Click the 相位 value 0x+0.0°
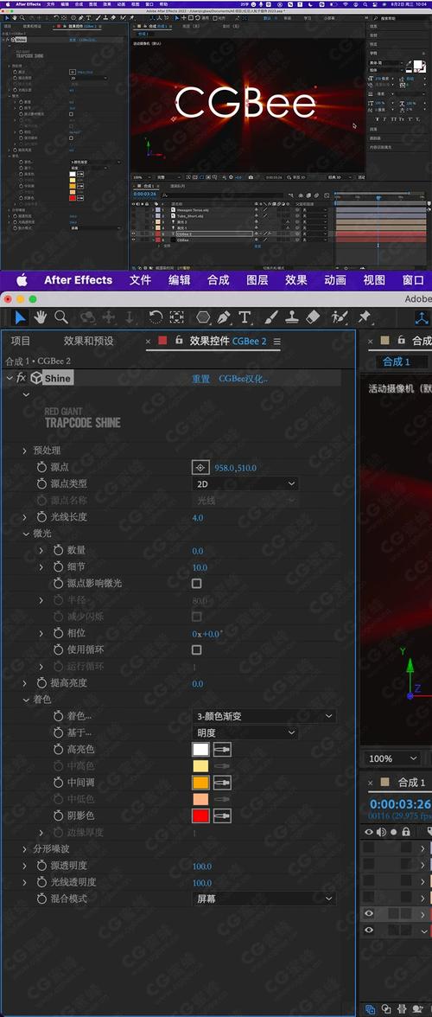Screen dimensions: 432x1017 [x=207, y=633]
